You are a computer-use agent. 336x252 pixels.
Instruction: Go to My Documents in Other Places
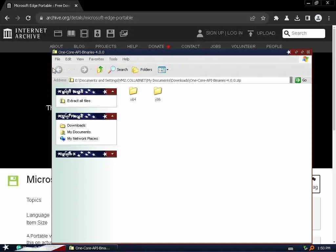click(x=79, y=132)
